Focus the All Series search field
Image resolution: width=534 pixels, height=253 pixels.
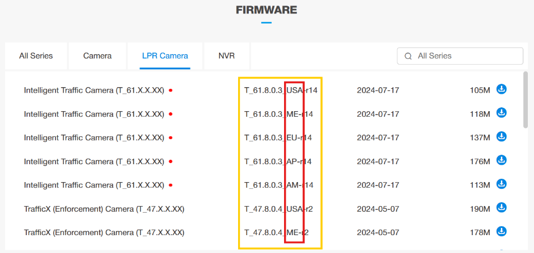coord(460,56)
